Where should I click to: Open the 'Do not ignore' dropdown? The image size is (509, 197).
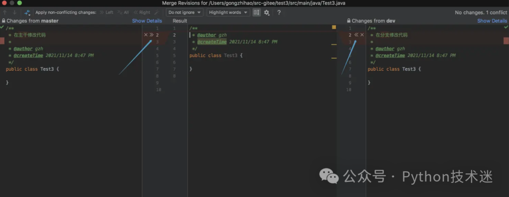(185, 12)
